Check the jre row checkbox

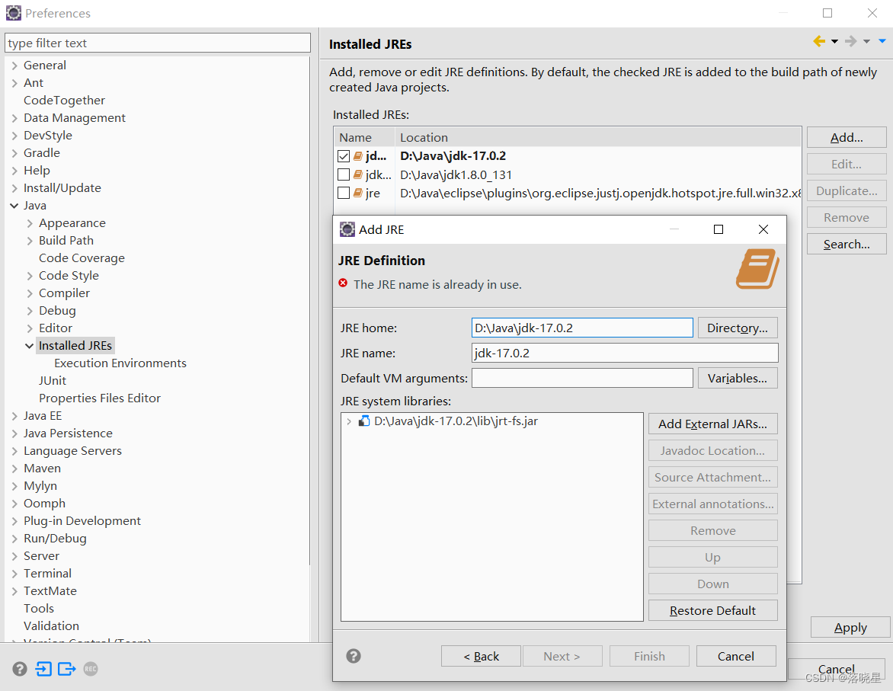344,193
